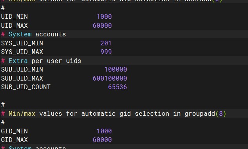Viewport: 248px width, 149px height.
Task: Select the UID_MIN value 1000
Action: 104,16
